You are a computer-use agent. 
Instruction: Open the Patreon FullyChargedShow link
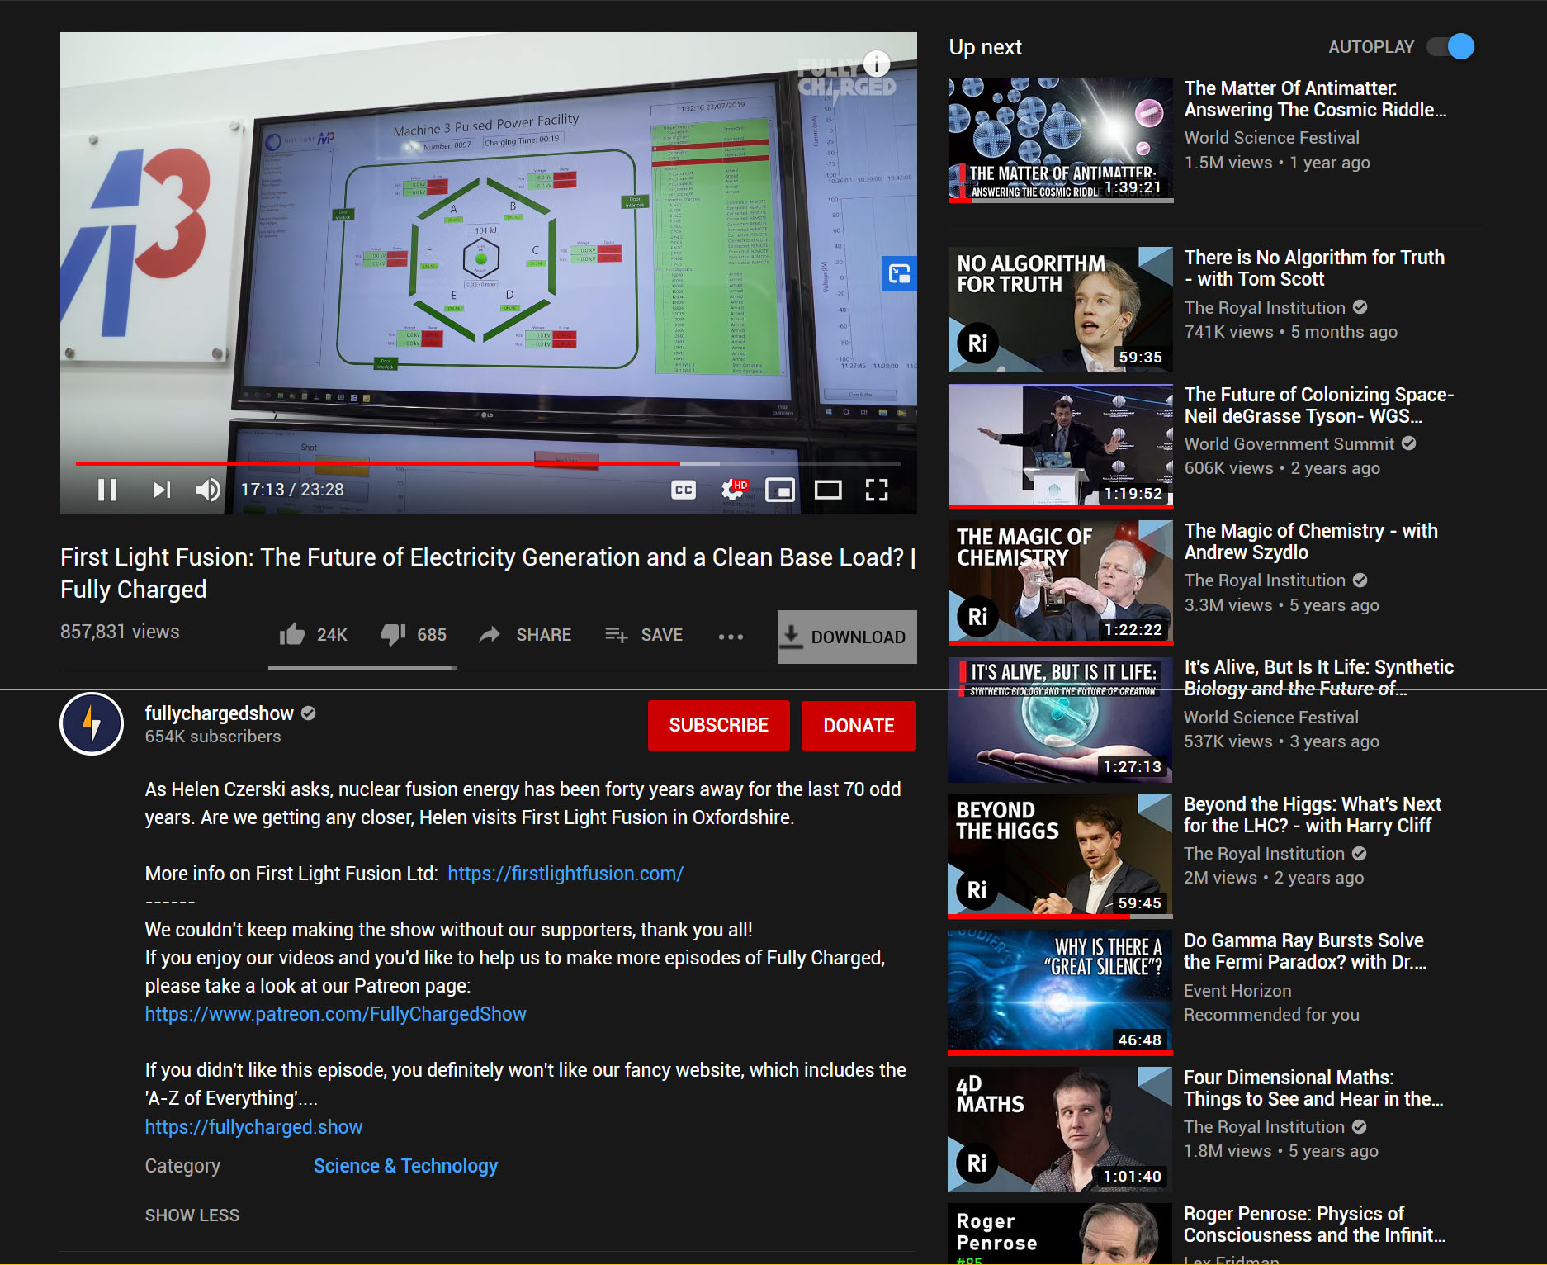click(x=336, y=1014)
